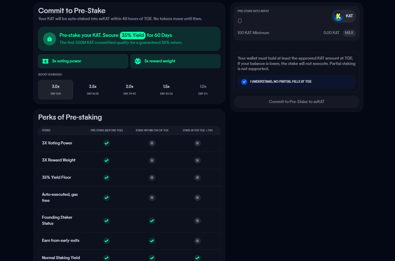Click Normal Staking Yield checkmark under Stake After TGE

197,258
